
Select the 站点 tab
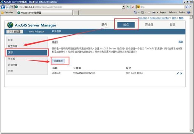126,25
